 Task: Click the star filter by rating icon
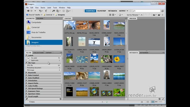120,15
